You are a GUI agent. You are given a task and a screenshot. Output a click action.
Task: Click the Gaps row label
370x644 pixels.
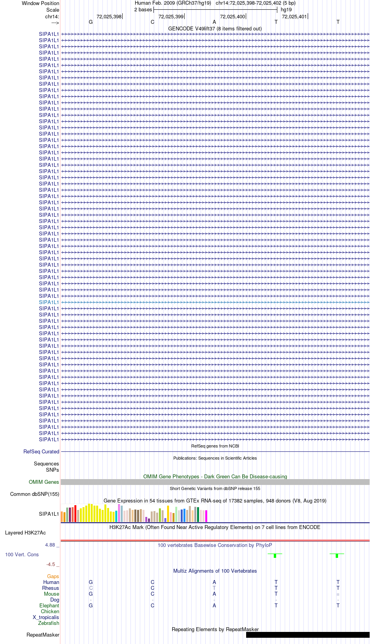tap(53, 576)
